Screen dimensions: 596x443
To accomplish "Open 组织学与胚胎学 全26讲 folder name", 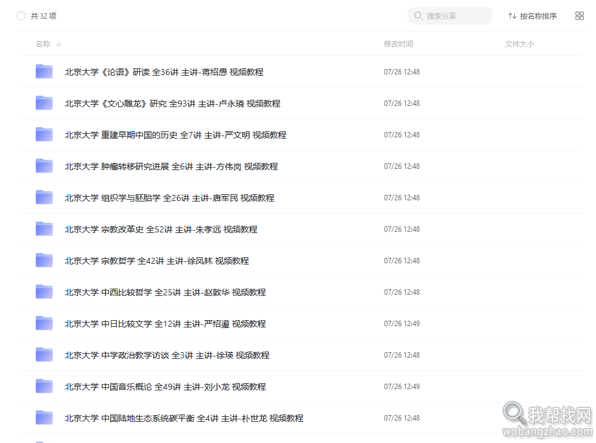I will point(170,198).
